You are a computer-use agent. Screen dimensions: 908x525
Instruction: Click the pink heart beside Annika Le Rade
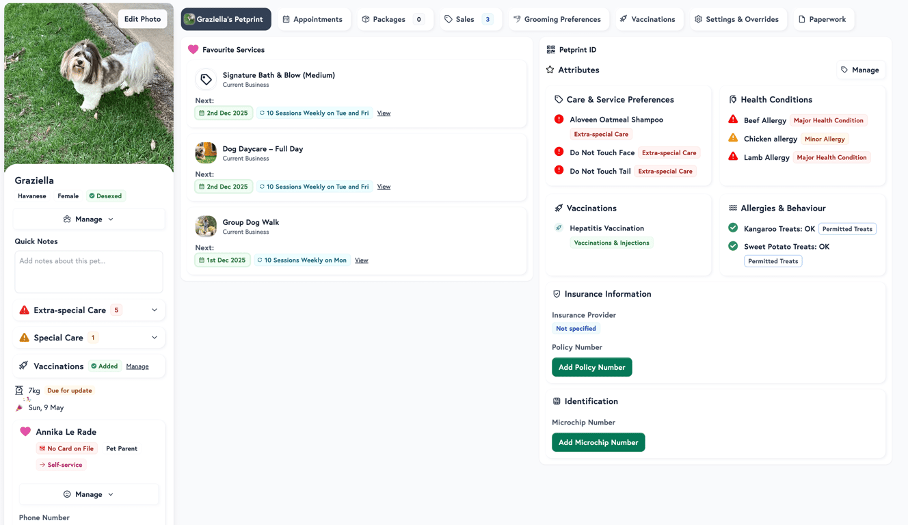click(x=25, y=431)
